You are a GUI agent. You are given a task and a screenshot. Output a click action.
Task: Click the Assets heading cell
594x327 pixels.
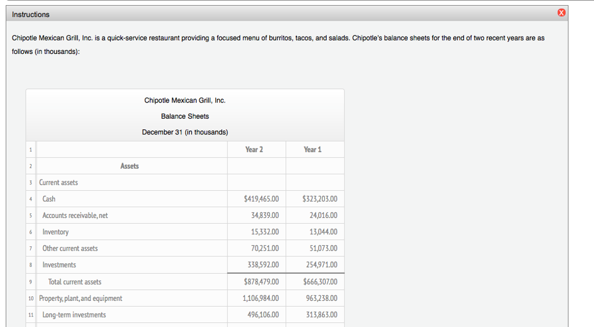point(129,166)
